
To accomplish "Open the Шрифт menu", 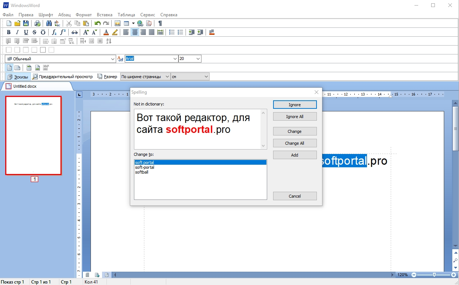I will coord(46,15).
